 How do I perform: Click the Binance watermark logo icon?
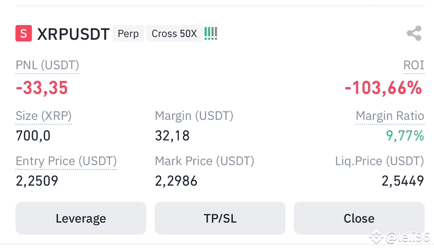[376, 237]
